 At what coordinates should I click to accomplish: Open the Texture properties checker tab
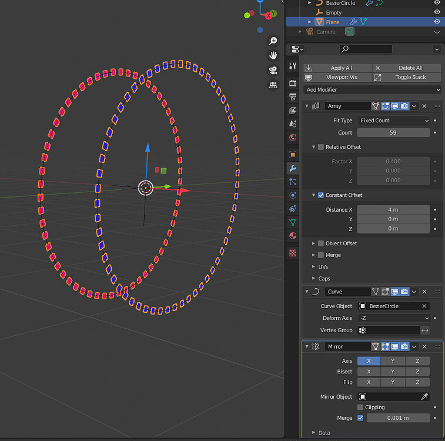[x=293, y=253]
